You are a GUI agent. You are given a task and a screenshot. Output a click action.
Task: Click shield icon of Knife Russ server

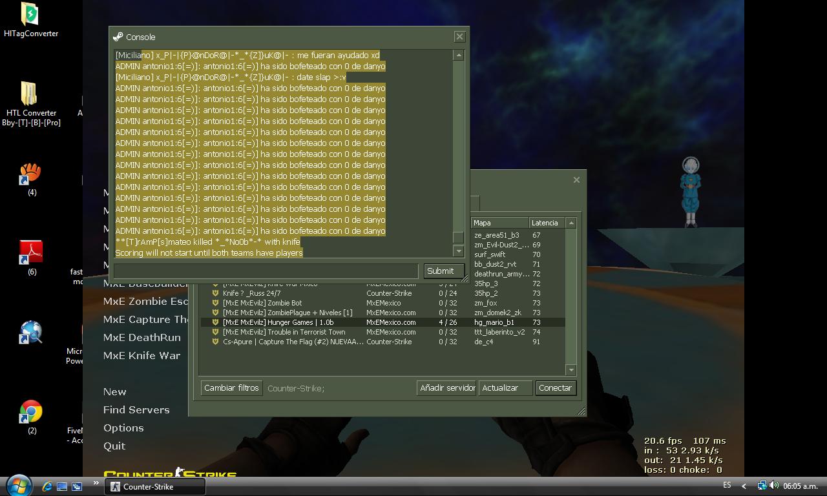coord(216,293)
